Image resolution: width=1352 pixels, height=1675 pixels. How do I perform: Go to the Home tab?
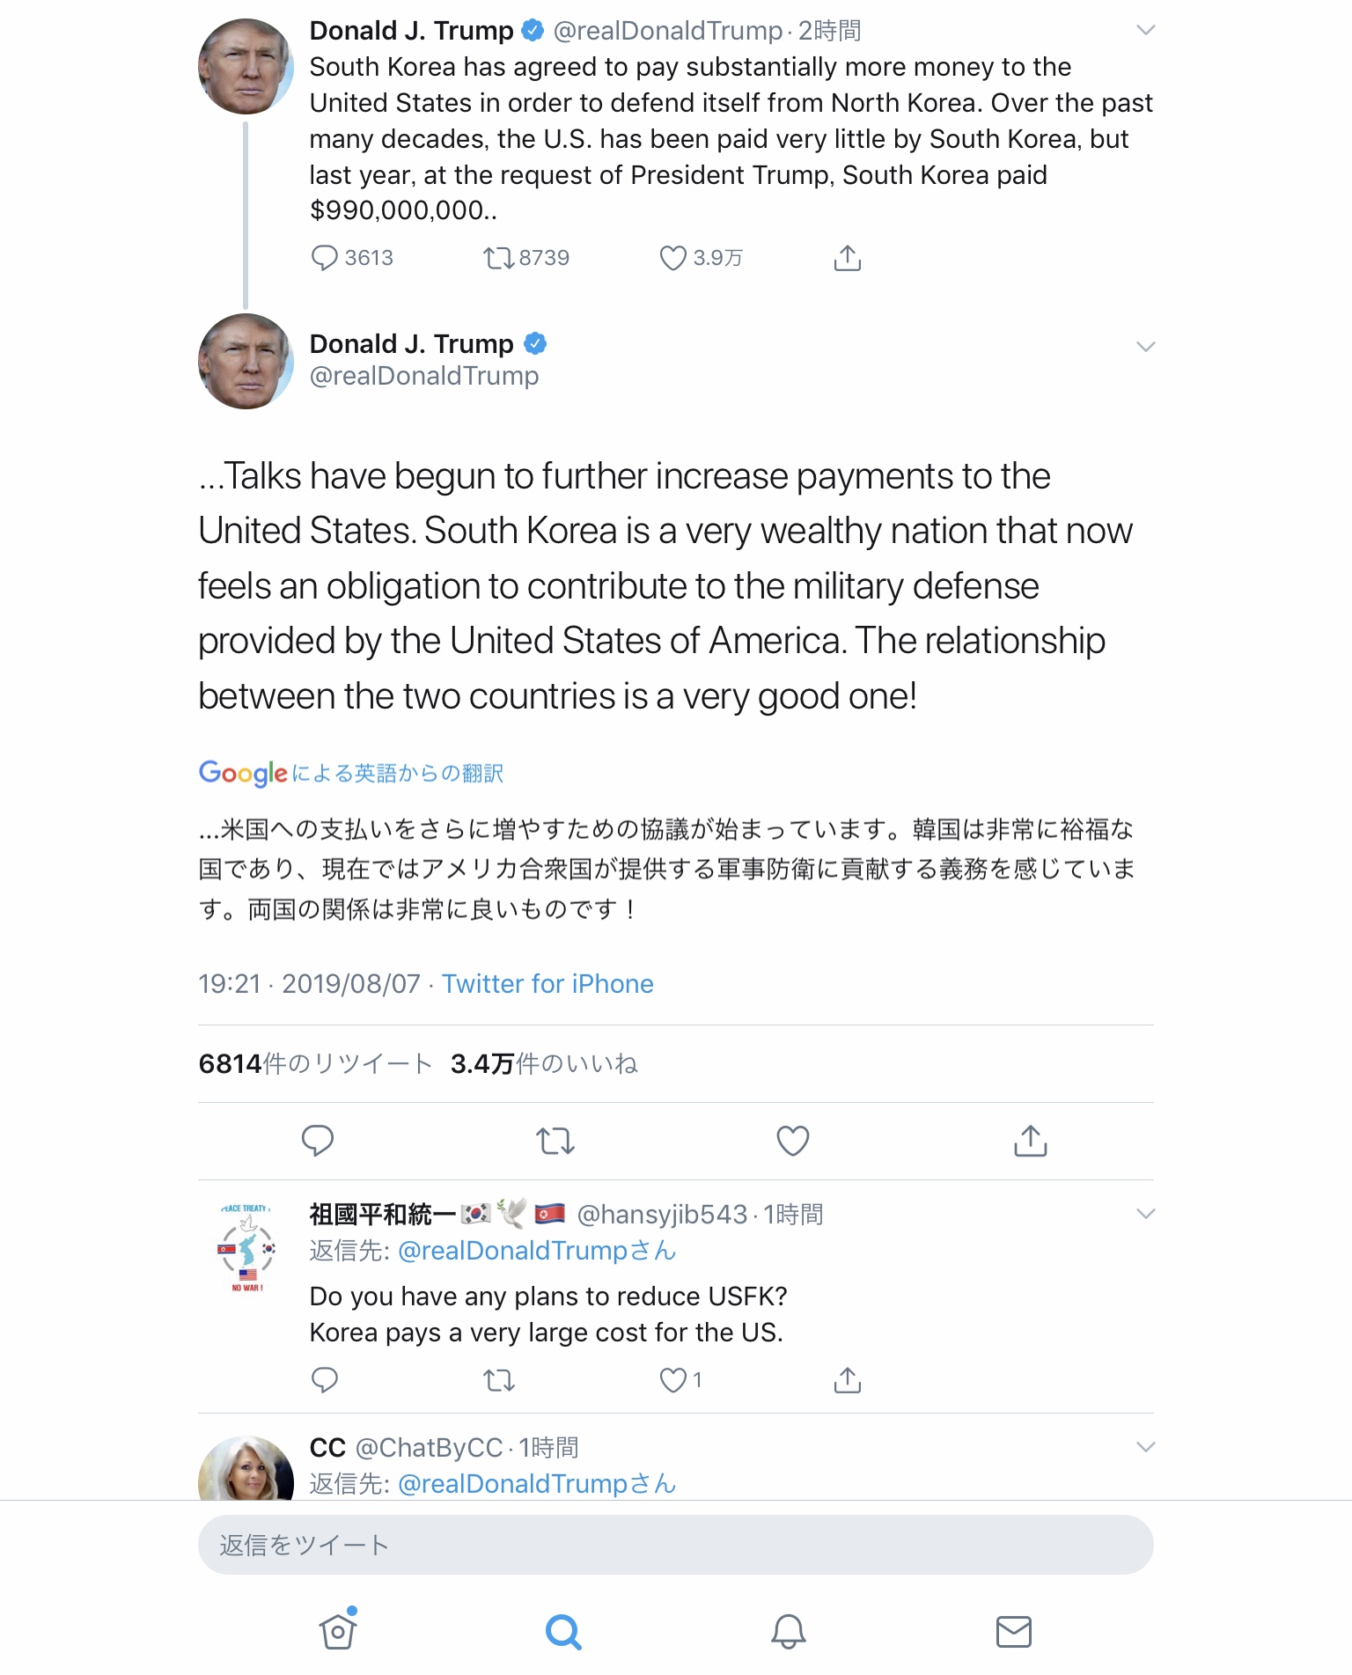338,1631
